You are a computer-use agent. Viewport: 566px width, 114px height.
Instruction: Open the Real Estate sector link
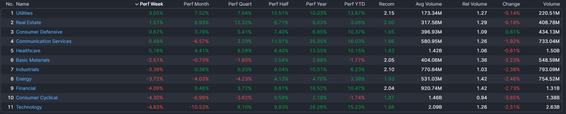click(28, 23)
